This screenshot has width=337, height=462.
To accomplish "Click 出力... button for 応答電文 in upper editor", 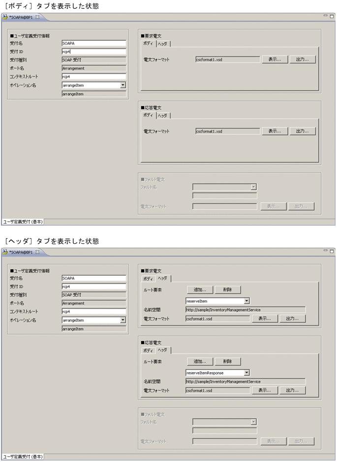I will [302, 131].
